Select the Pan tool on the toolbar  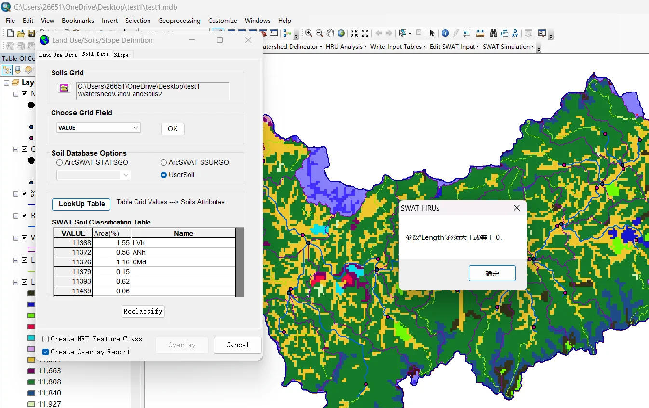[330, 33]
